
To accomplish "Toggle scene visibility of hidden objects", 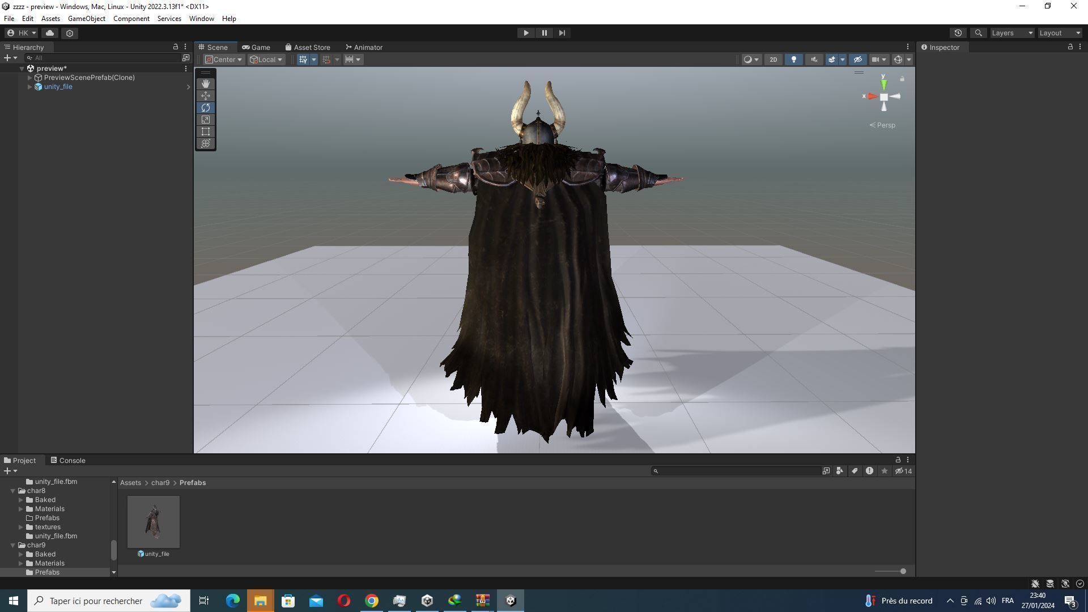I will tap(858, 59).
